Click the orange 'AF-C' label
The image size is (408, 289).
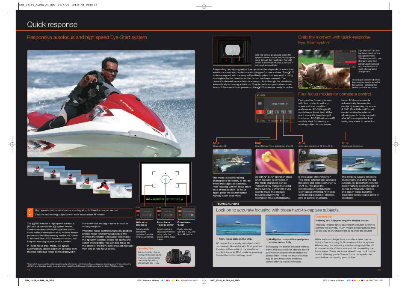(345, 143)
